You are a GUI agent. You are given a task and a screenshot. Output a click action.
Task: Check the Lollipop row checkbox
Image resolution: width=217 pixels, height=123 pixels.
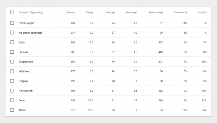pos(12,81)
